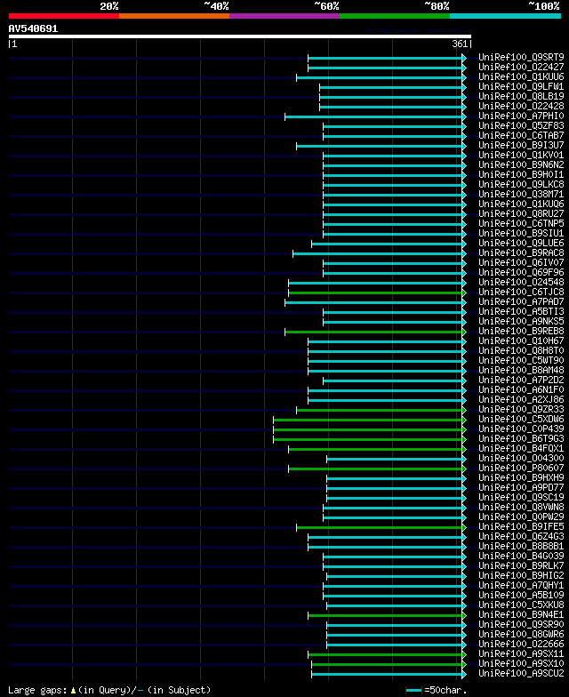The width and height of the screenshot is (569, 697).
Task: Select the UniRef100_O24548 label
Action: pyautogui.click(x=521, y=283)
